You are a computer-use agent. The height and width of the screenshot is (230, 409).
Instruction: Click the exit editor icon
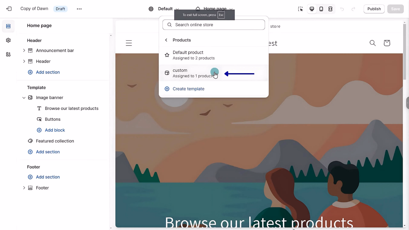[x=9, y=9]
